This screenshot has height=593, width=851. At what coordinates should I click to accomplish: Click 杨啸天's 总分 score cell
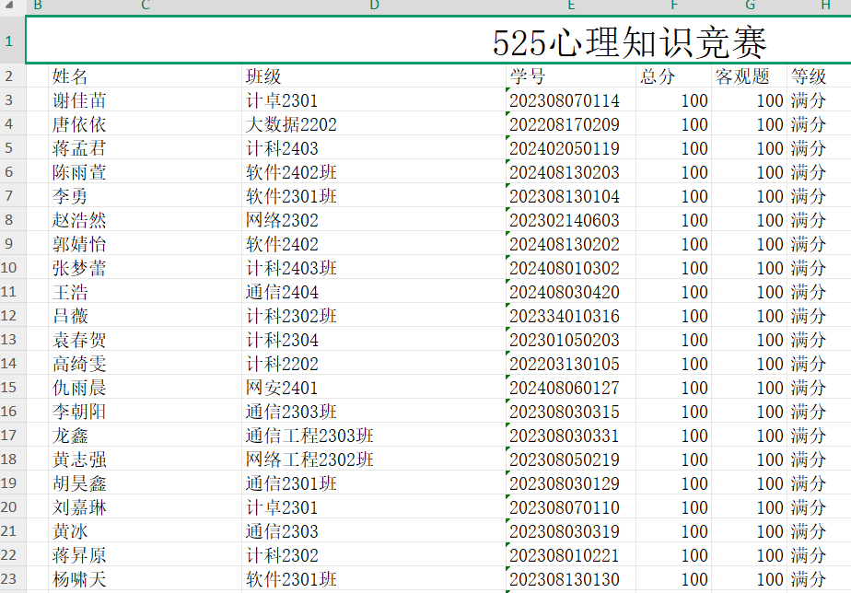pyautogui.click(x=674, y=579)
